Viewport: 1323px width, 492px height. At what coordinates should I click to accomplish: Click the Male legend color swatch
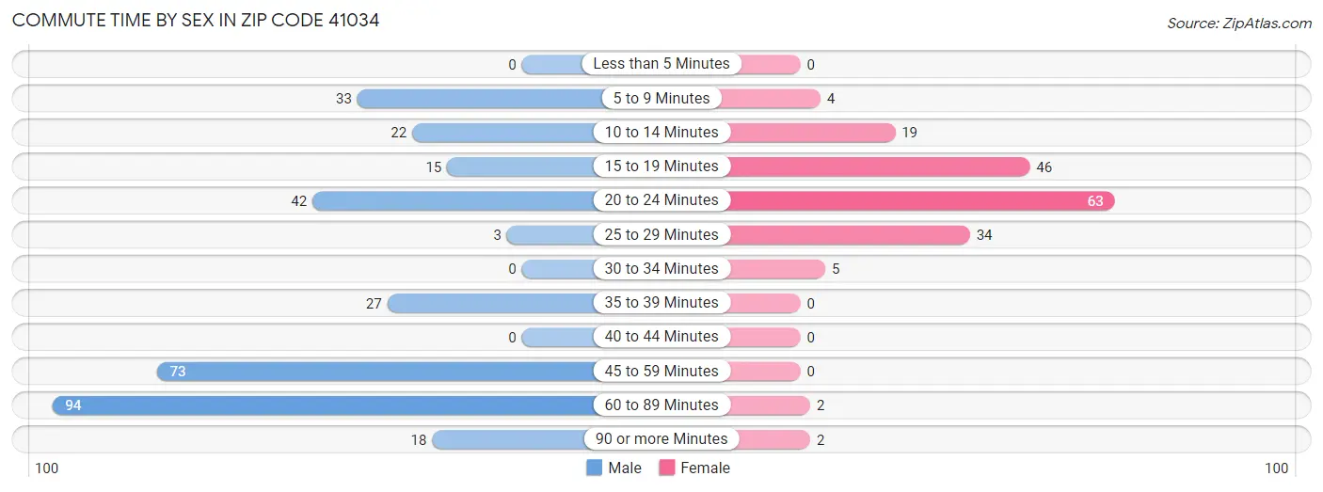click(594, 468)
